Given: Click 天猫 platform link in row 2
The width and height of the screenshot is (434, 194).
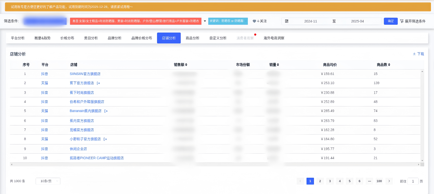Looking at the screenshot, I should click(45, 83).
